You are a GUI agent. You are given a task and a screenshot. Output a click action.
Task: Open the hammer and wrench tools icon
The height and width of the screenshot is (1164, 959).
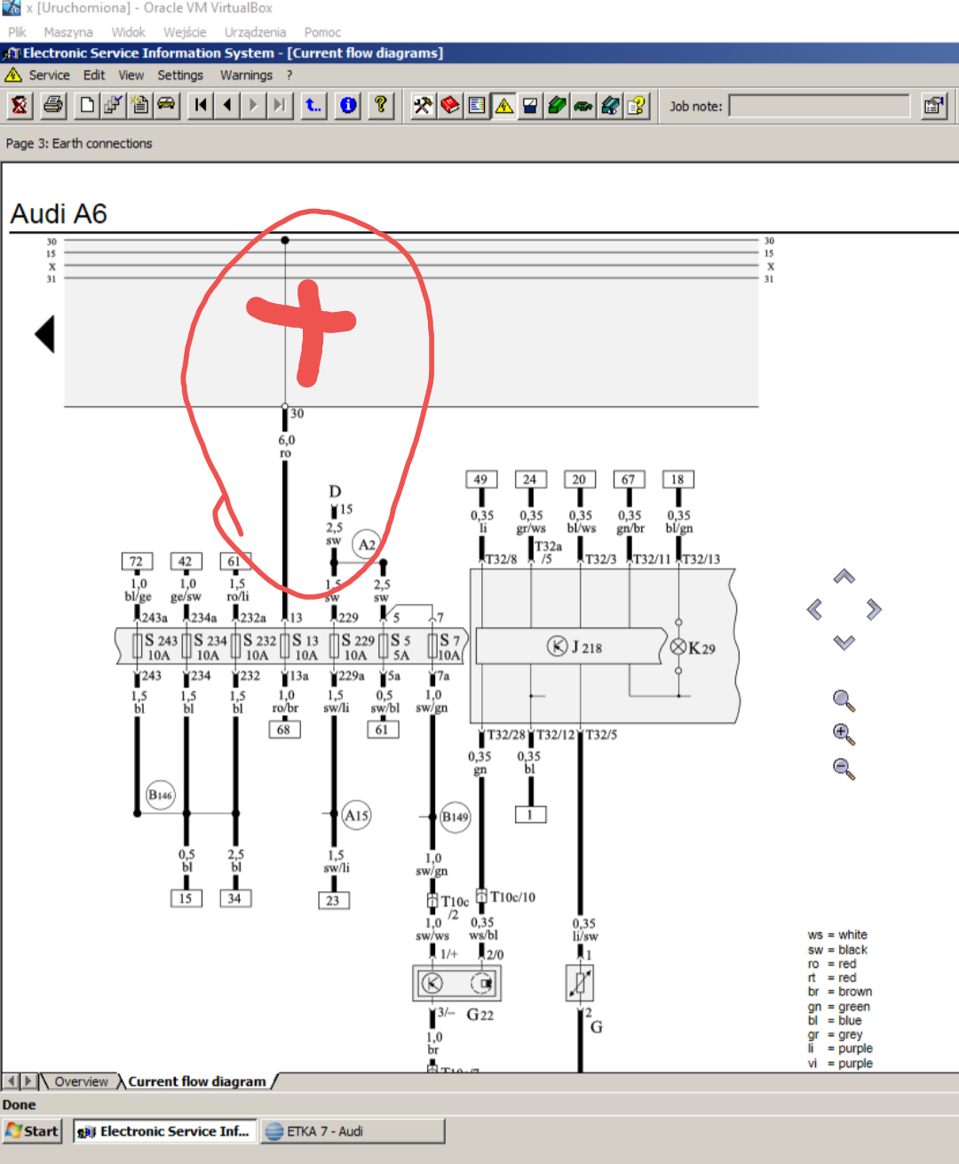423,106
